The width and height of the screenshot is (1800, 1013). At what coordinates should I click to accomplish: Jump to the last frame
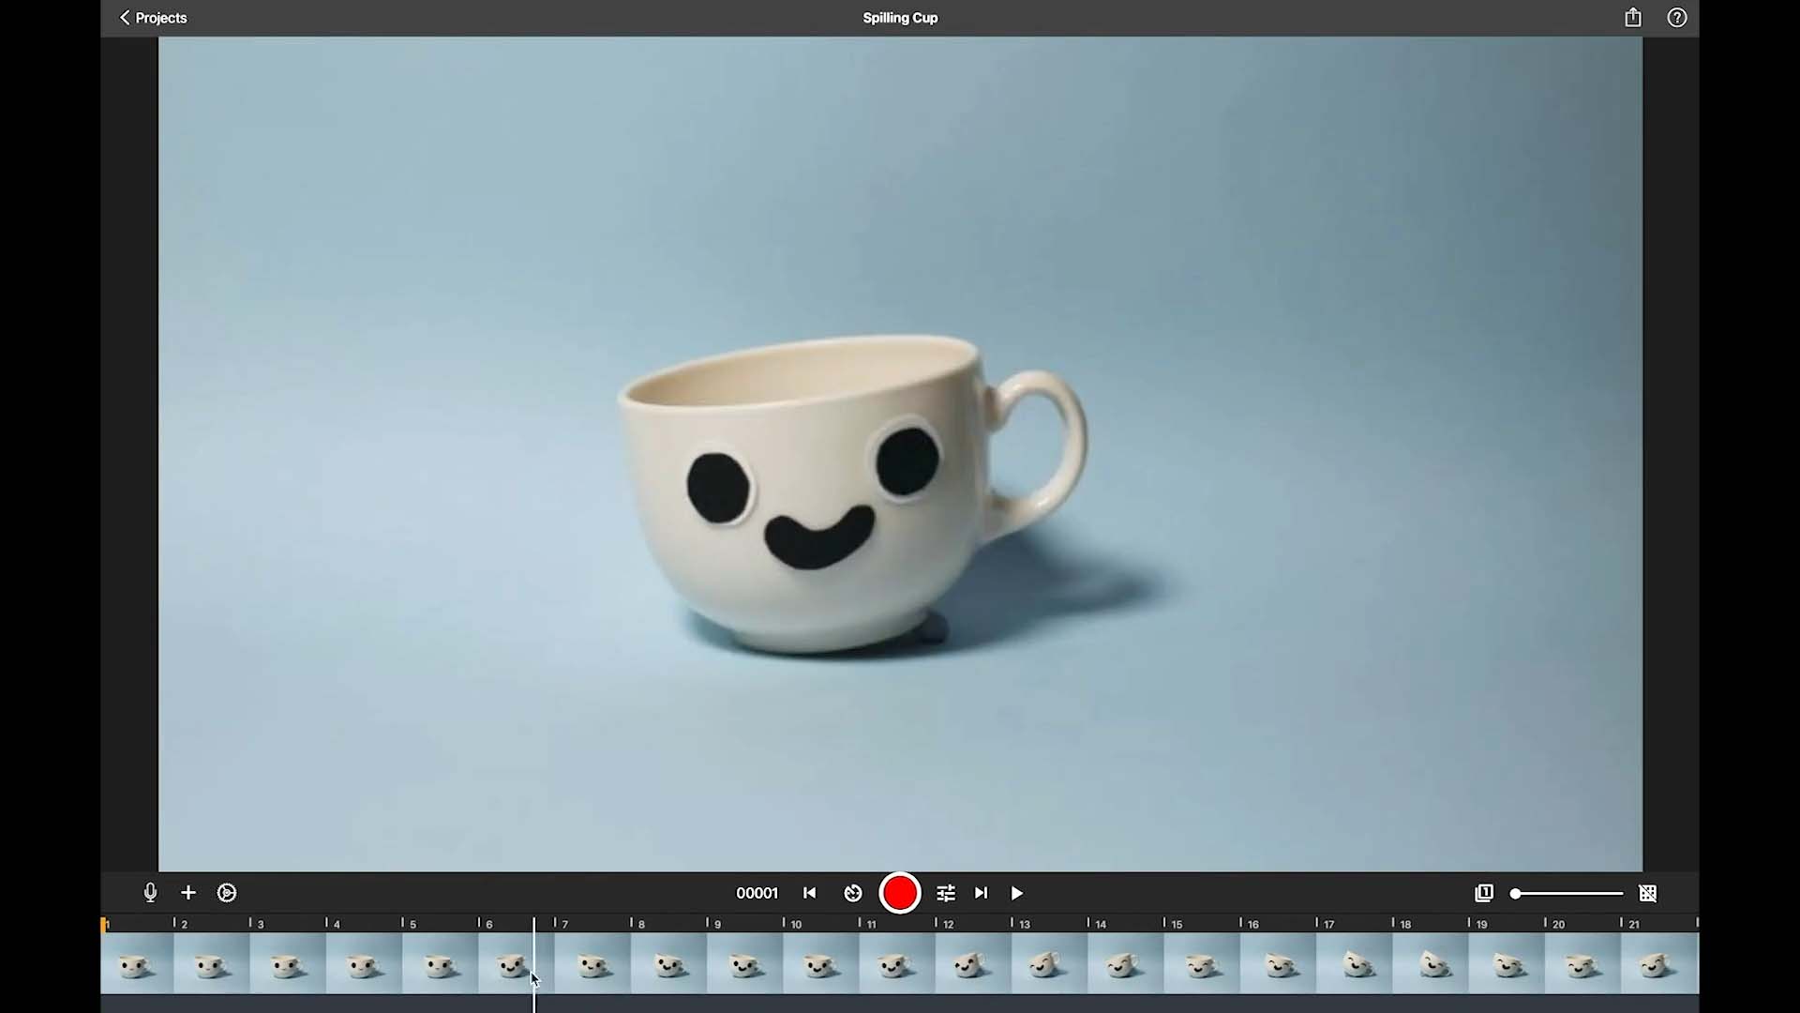981,893
